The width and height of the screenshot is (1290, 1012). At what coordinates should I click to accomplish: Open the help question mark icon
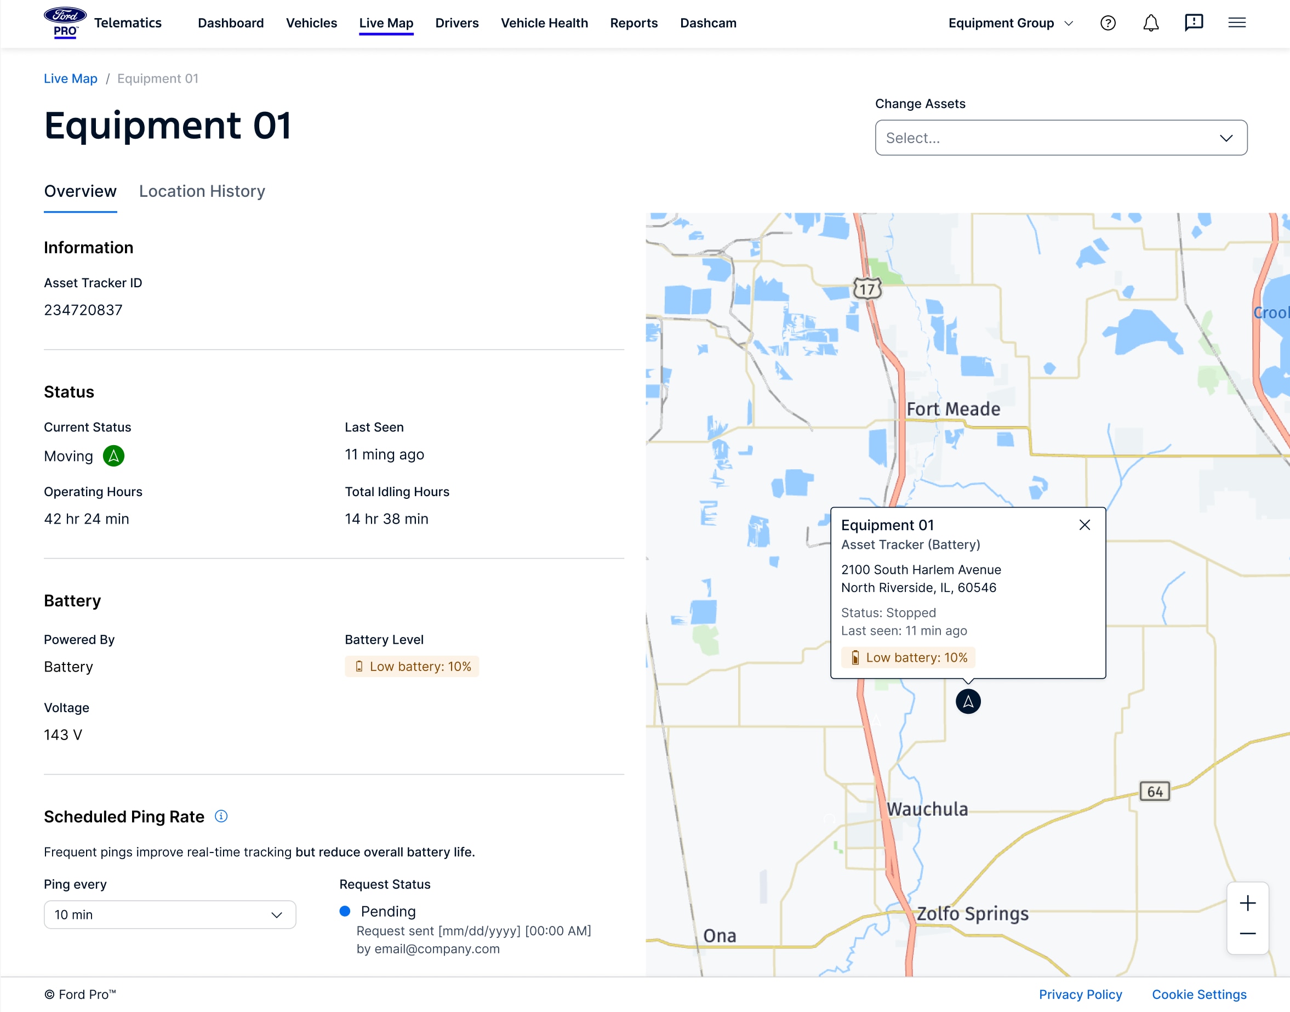1108,23
